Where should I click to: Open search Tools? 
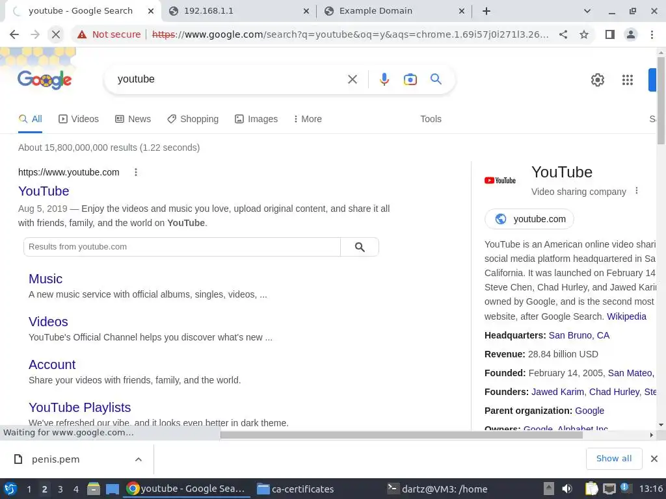pyautogui.click(x=431, y=120)
